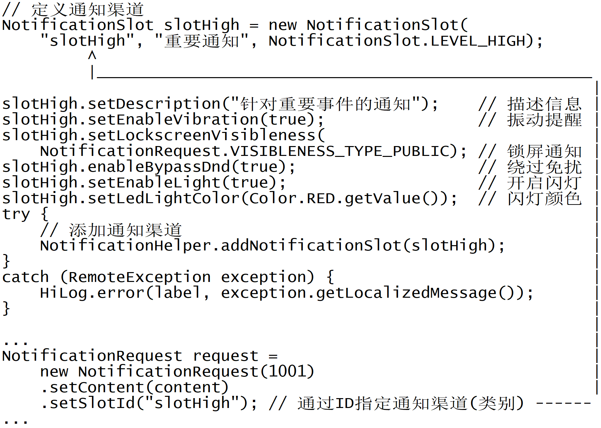Click the "重要通知" string literal

coord(201,41)
